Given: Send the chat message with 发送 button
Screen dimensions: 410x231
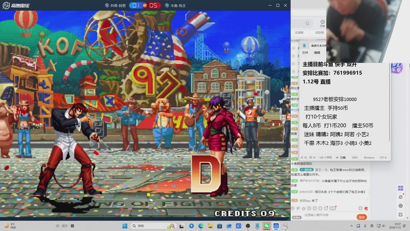Looking at the screenshot, I should tap(362, 217).
